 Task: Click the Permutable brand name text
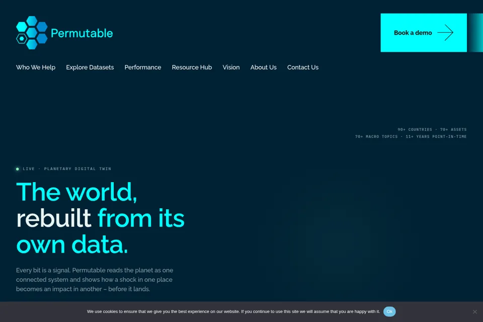point(82,33)
